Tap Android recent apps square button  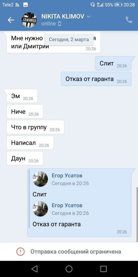pos(103,269)
